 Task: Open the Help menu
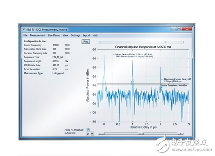tap(95, 35)
